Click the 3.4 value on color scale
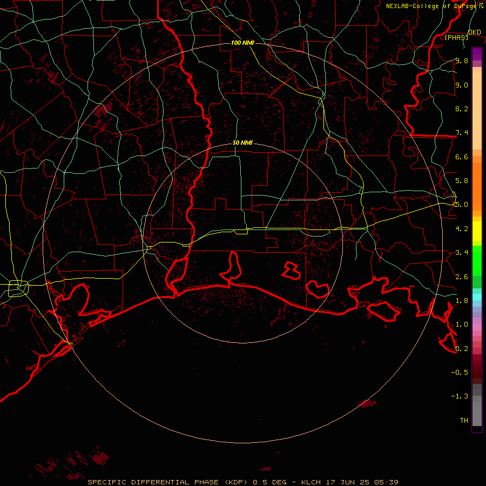This screenshot has width=486, height=486. click(462, 253)
